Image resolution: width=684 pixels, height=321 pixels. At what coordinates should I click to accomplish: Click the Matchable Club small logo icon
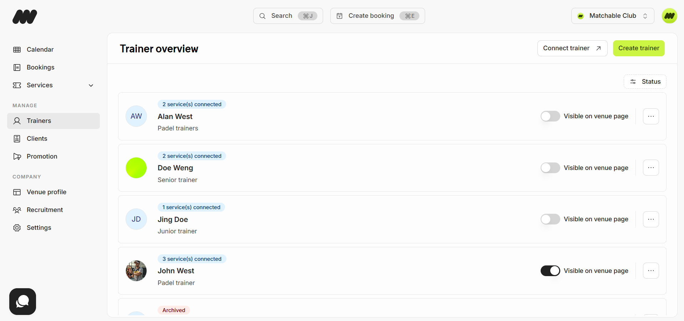click(x=581, y=16)
